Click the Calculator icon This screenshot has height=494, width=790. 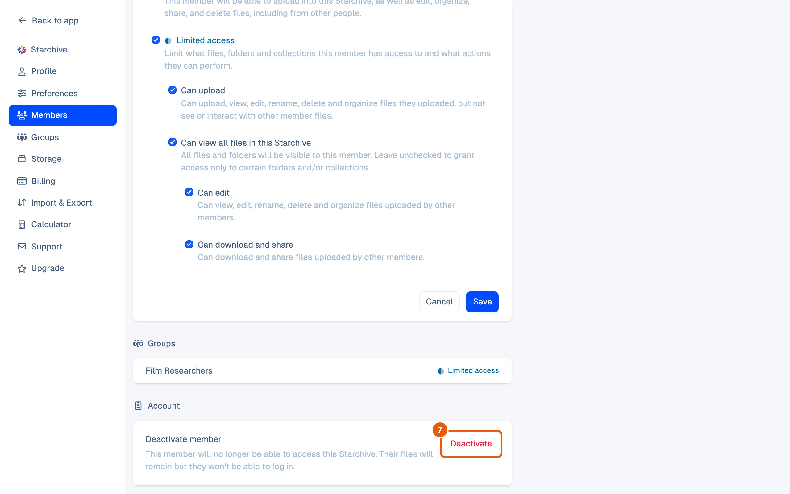(x=22, y=225)
